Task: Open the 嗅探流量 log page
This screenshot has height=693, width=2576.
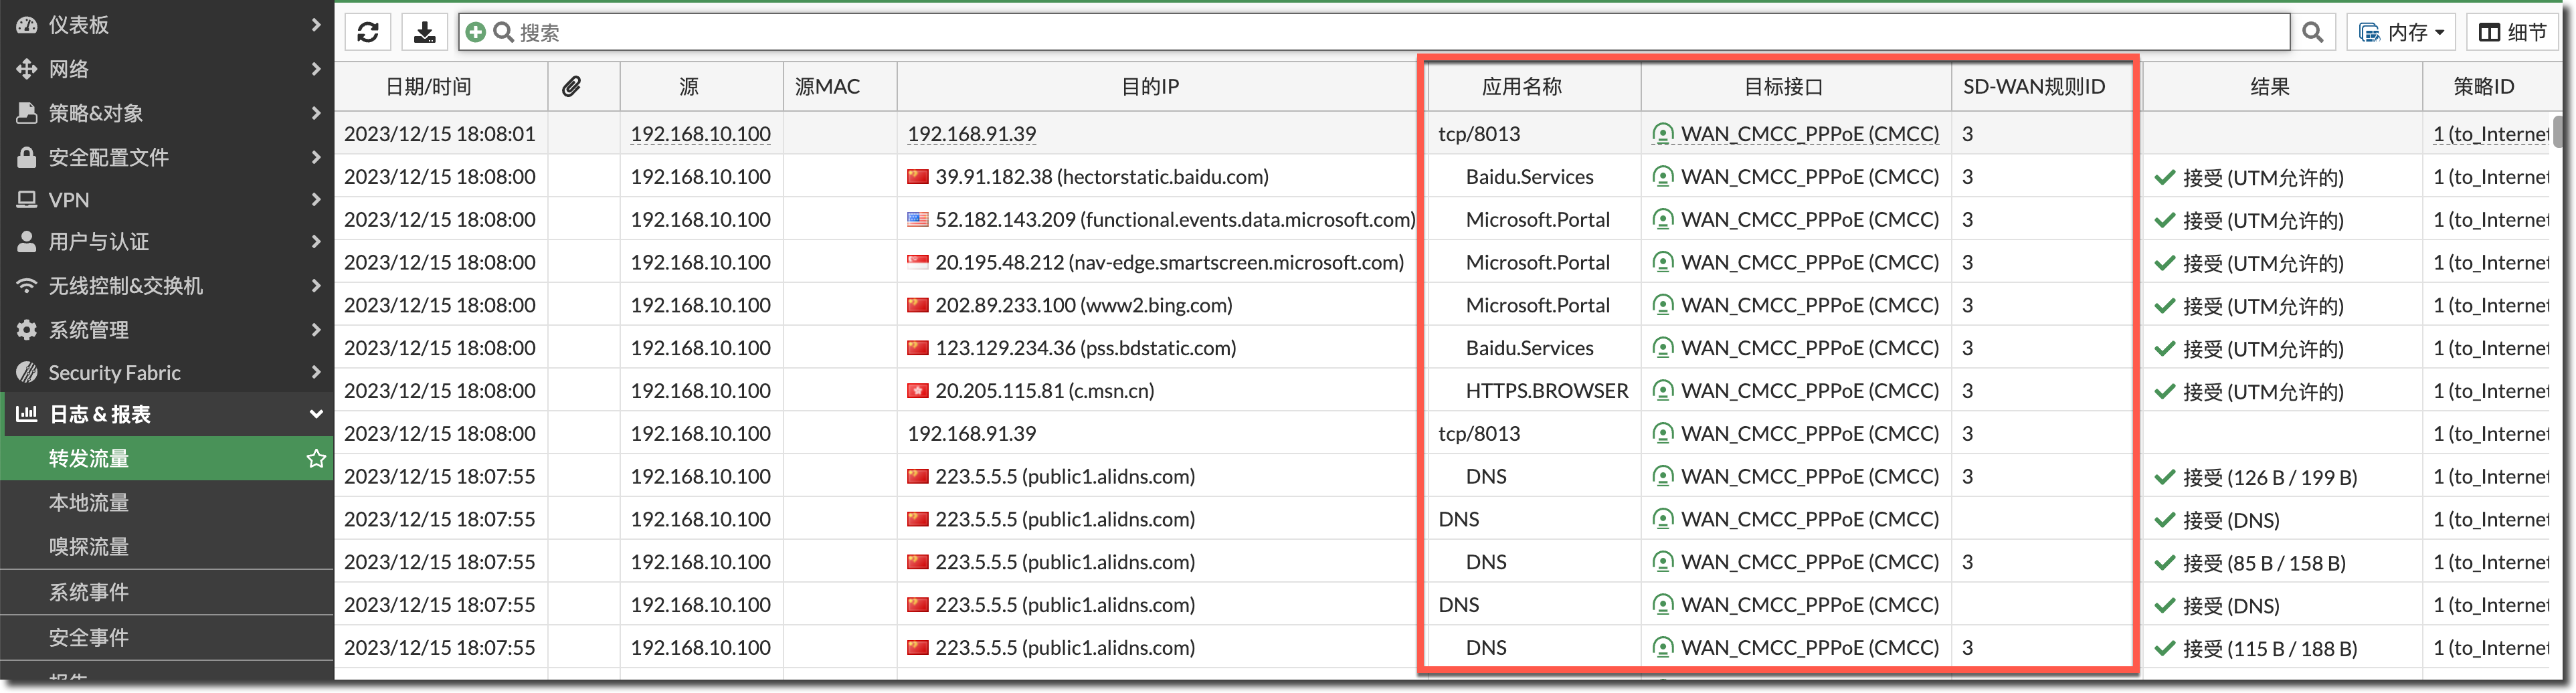Action: click(x=89, y=547)
